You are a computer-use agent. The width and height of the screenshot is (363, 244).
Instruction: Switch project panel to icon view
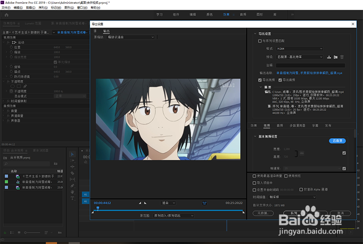(19, 232)
